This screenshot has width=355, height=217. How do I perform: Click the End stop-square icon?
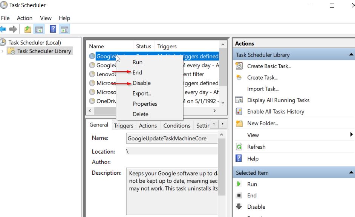[239, 195]
